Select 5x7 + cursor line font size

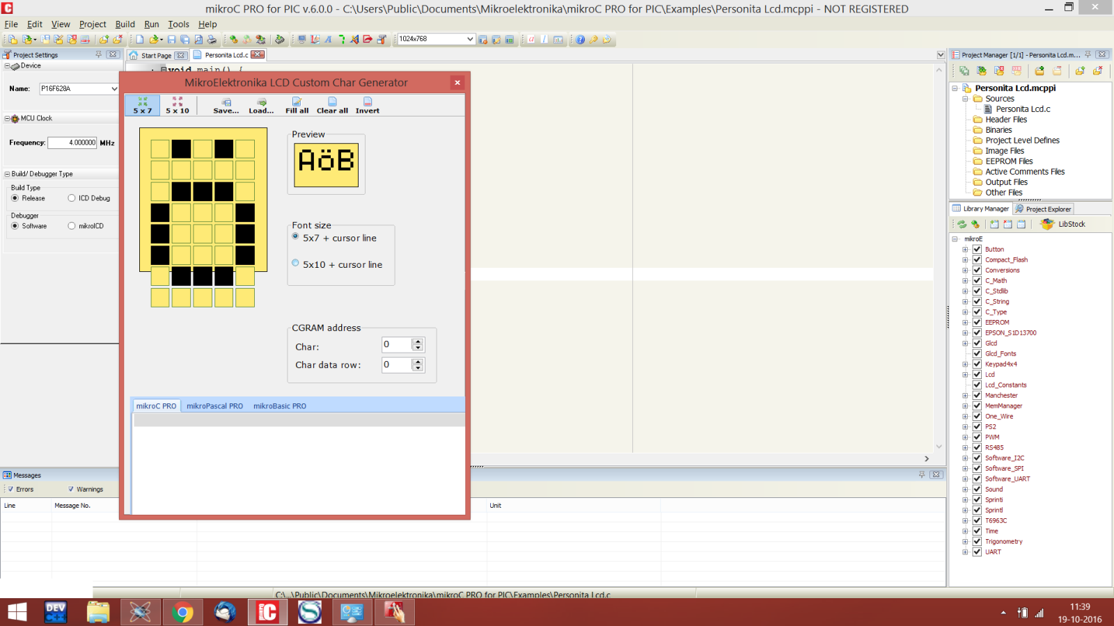click(x=295, y=236)
